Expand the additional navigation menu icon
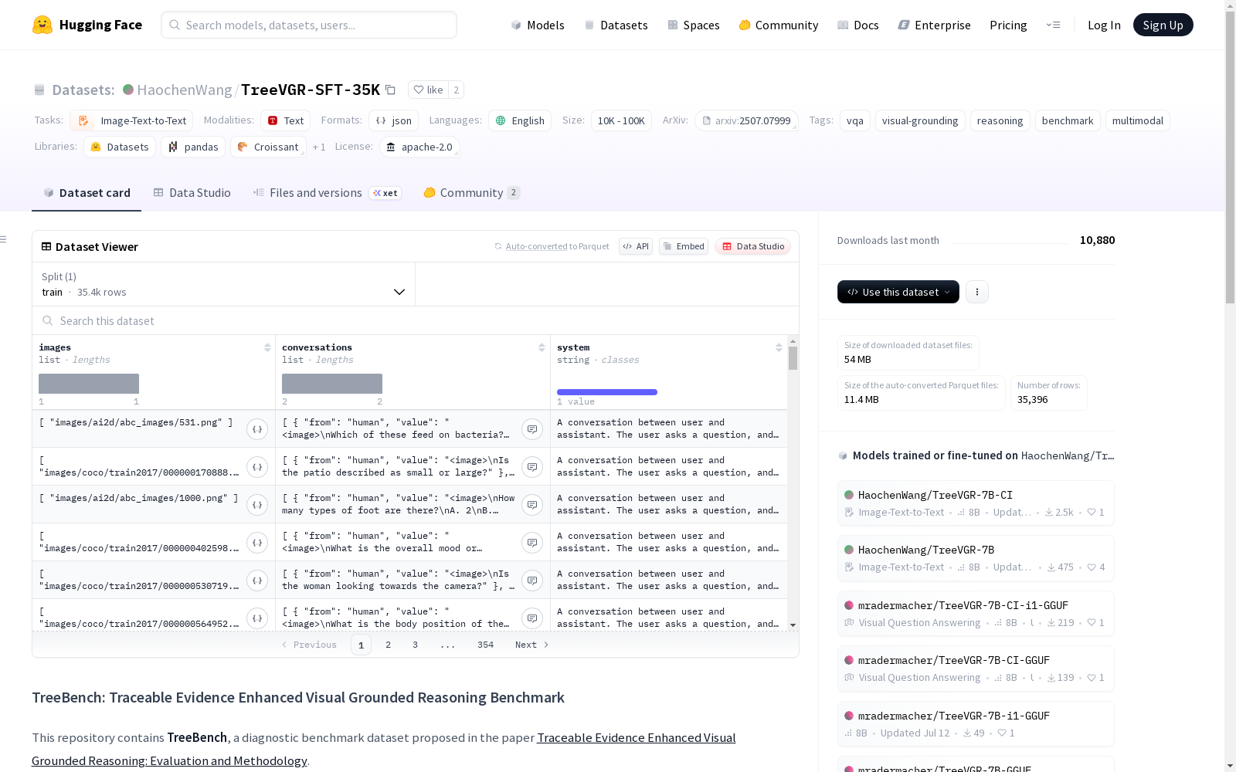This screenshot has width=1236, height=772. [x=1053, y=25]
